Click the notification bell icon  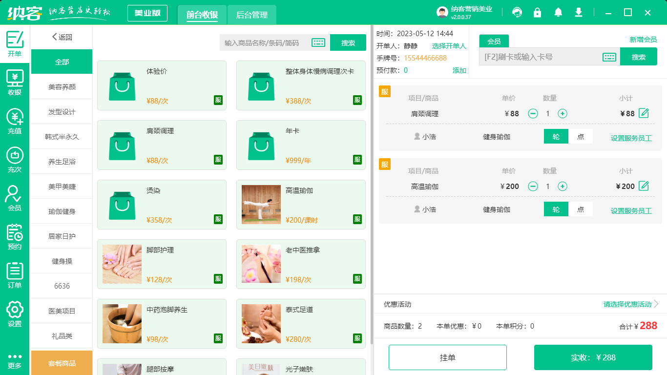pos(558,12)
